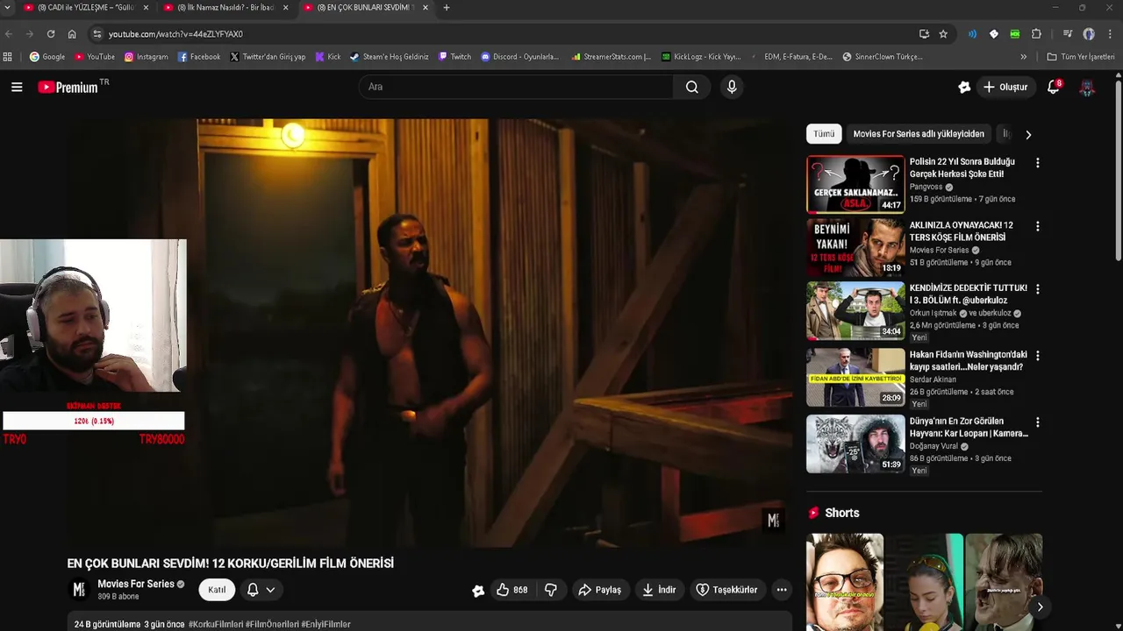Start voice search with the microphone icon
The height and width of the screenshot is (631, 1123).
point(732,87)
